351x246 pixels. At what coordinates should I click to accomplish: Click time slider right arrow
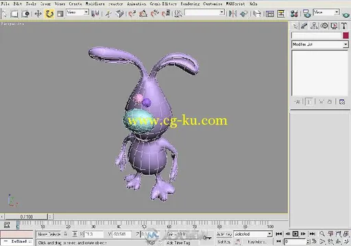coord(50,217)
